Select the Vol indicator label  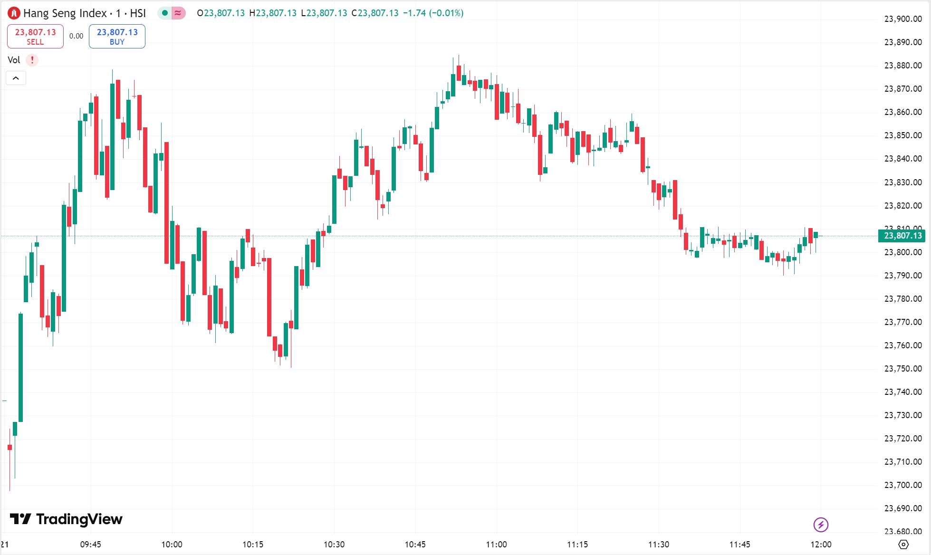tap(14, 60)
